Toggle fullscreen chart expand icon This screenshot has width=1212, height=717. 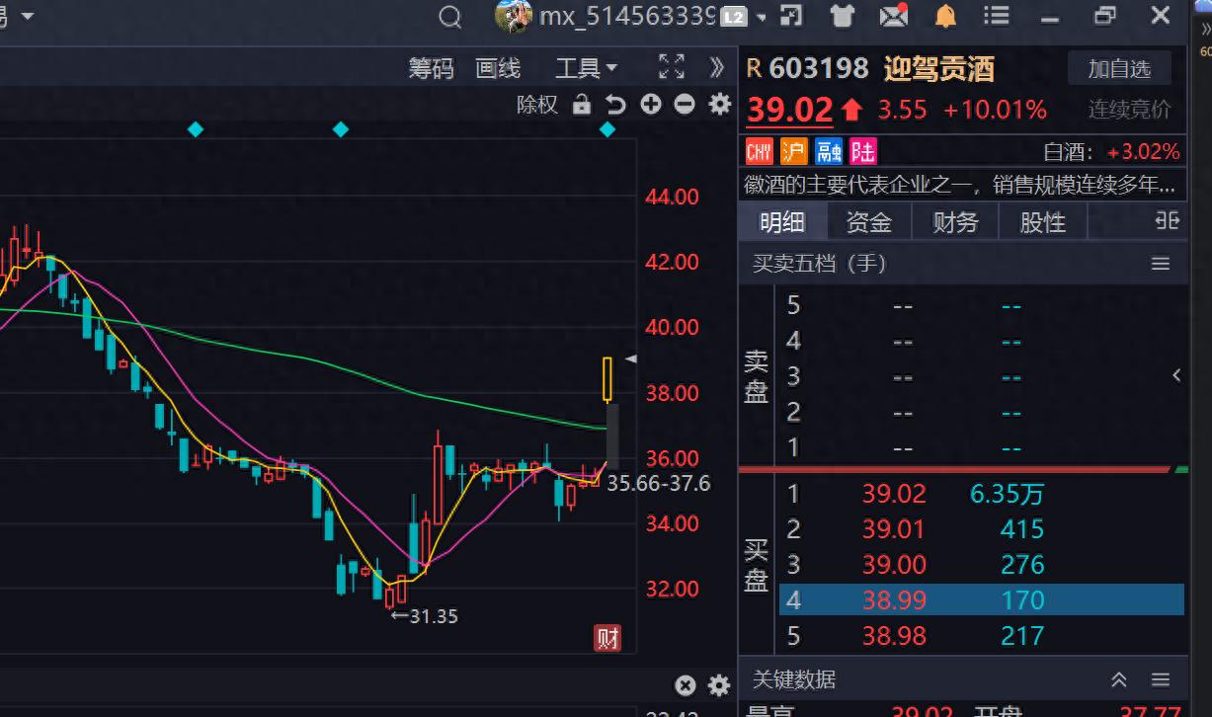[x=672, y=67]
